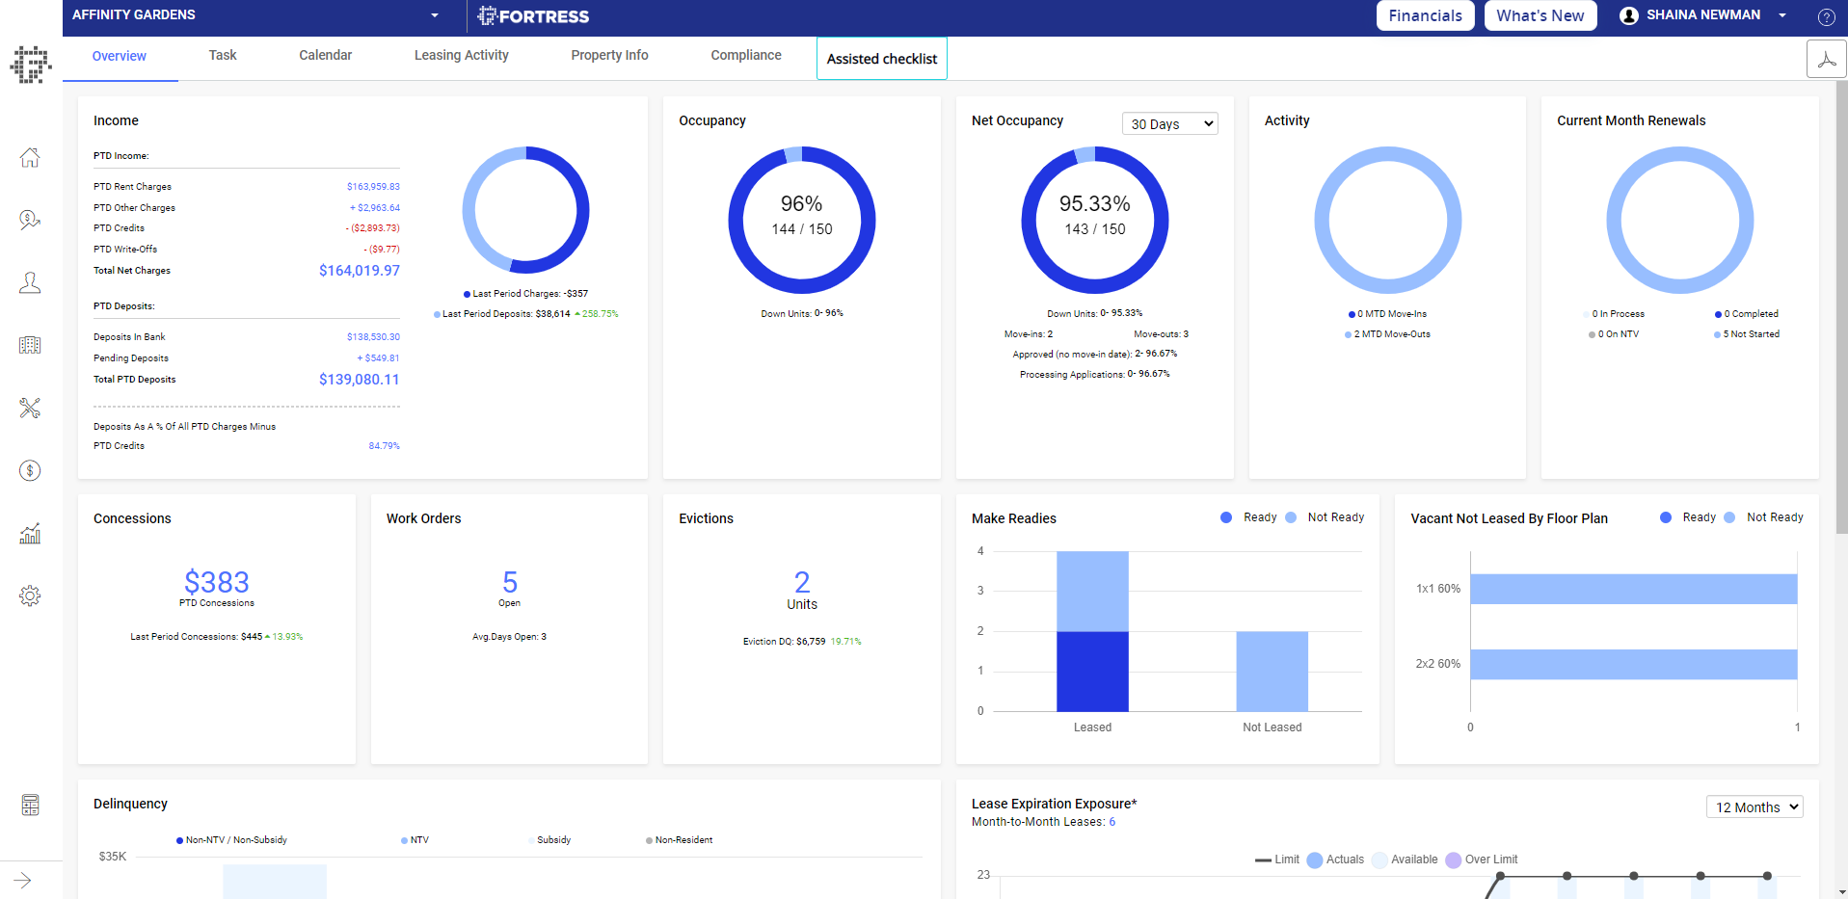This screenshot has height=899, width=1848.
Task: Toggle the Non-Resident delinquency legend item
Action: tap(680, 840)
